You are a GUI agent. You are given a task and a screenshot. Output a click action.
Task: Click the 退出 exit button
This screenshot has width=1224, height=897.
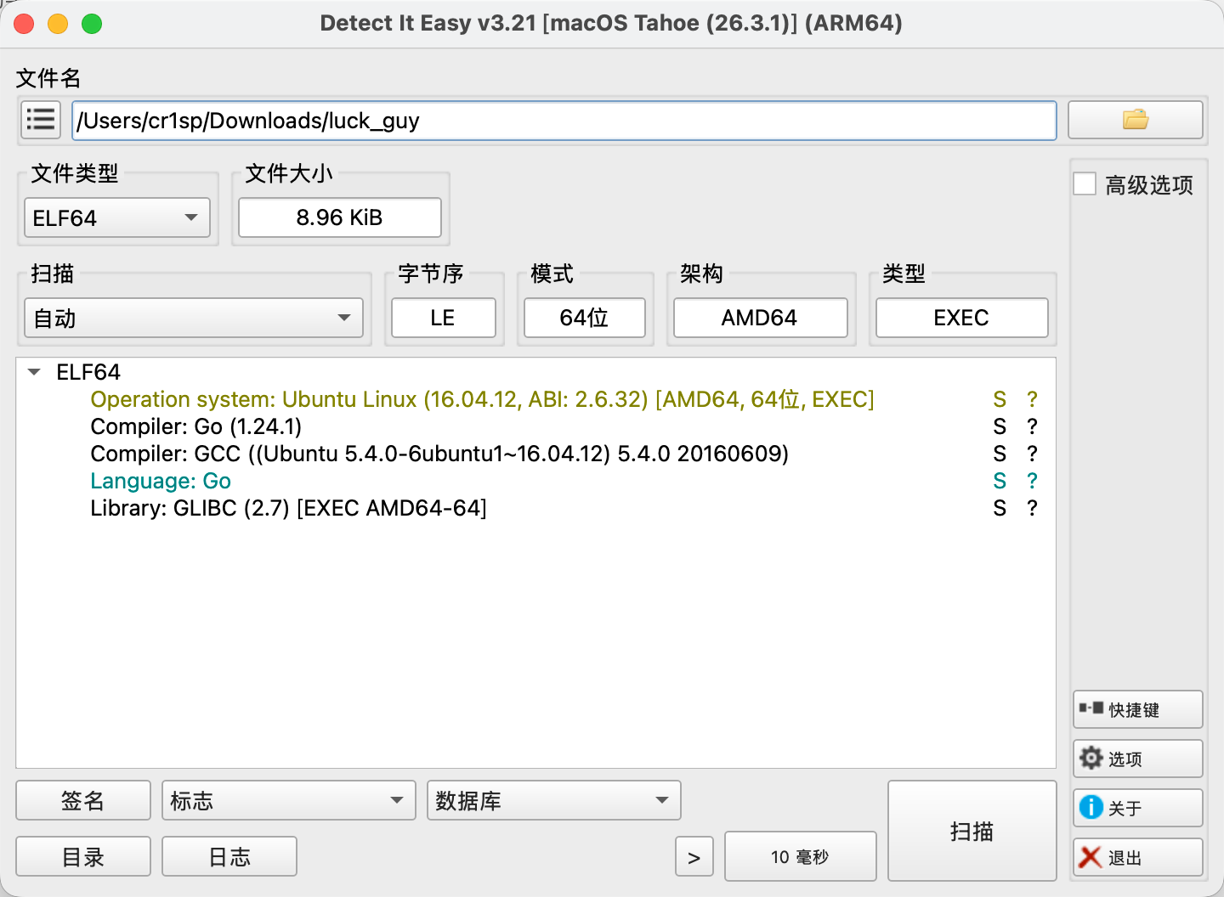[x=1137, y=857]
